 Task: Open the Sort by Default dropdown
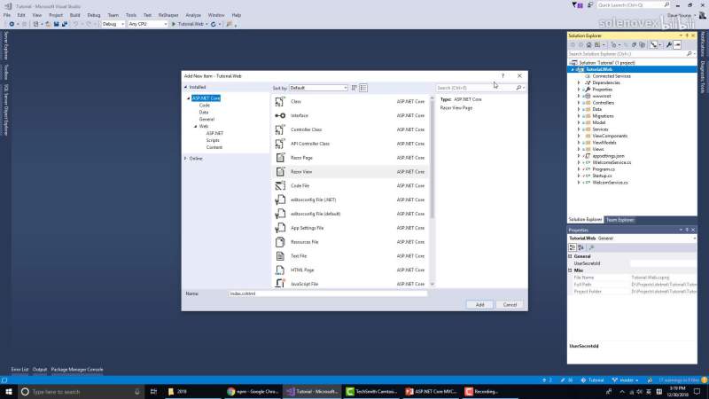tap(318, 88)
